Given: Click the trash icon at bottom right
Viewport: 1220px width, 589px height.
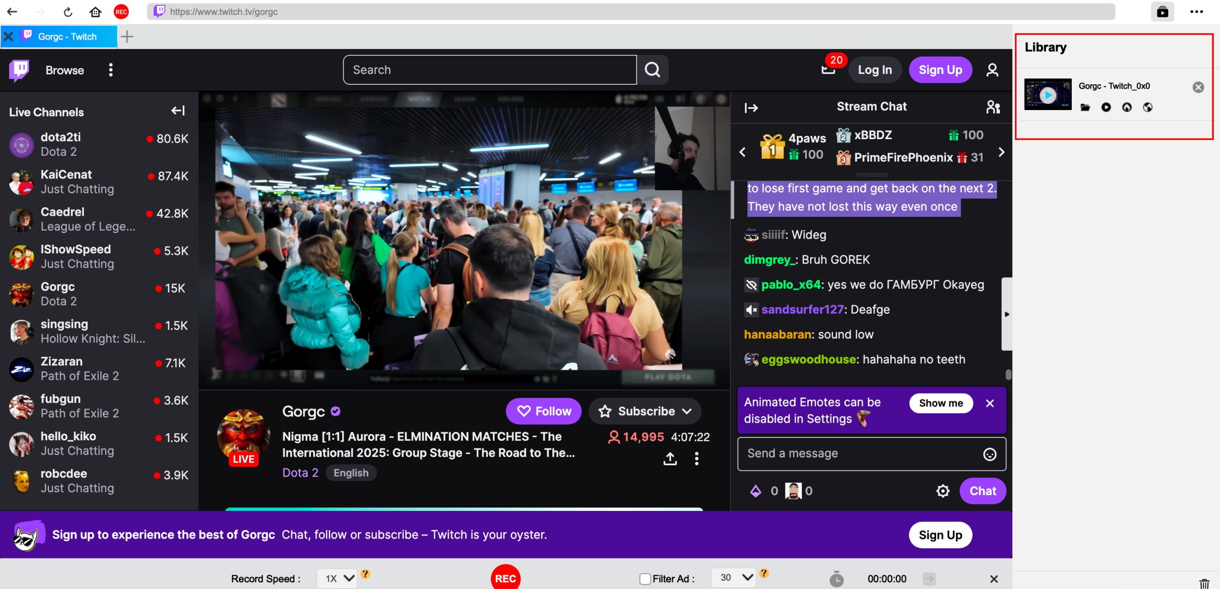Looking at the screenshot, I should point(1204,583).
